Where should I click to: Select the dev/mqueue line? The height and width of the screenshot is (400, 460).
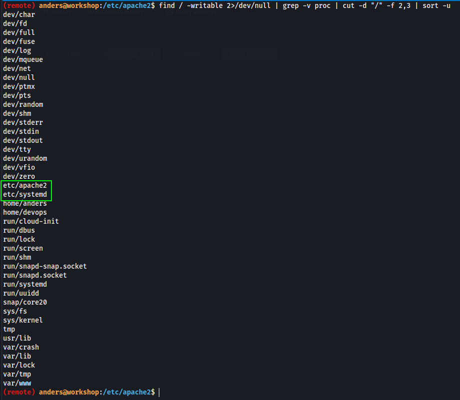tap(23, 59)
